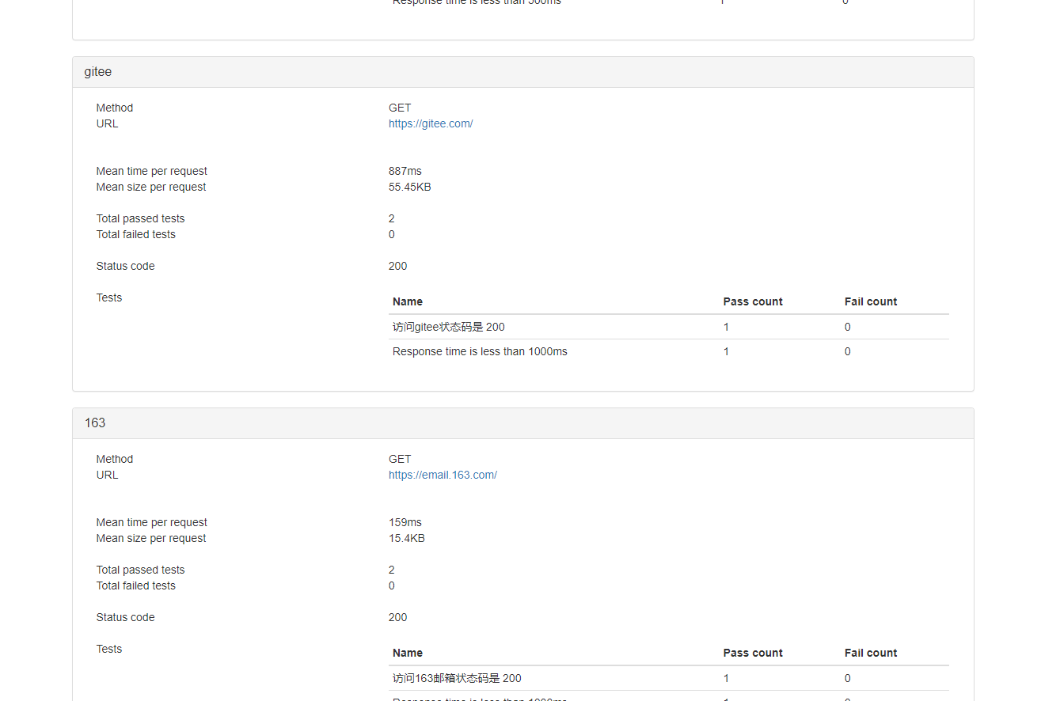Click status code 200 value in gitee panel
The image size is (1060, 701).
(x=398, y=266)
